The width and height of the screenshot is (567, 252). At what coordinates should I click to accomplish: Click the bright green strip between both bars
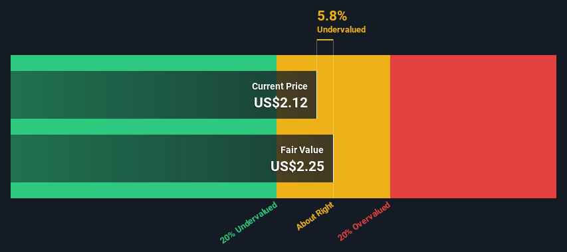point(144,127)
